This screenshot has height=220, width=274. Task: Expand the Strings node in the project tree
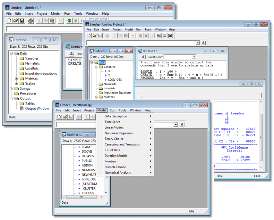point(12,89)
